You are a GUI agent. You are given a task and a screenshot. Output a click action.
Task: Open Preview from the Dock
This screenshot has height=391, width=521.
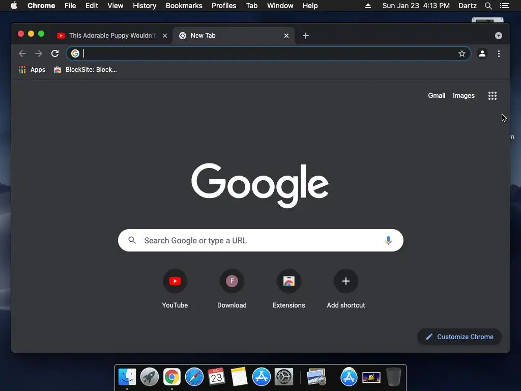click(x=316, y=377)
